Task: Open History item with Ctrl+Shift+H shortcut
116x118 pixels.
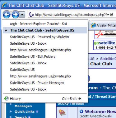Action: tap(45, 99)
